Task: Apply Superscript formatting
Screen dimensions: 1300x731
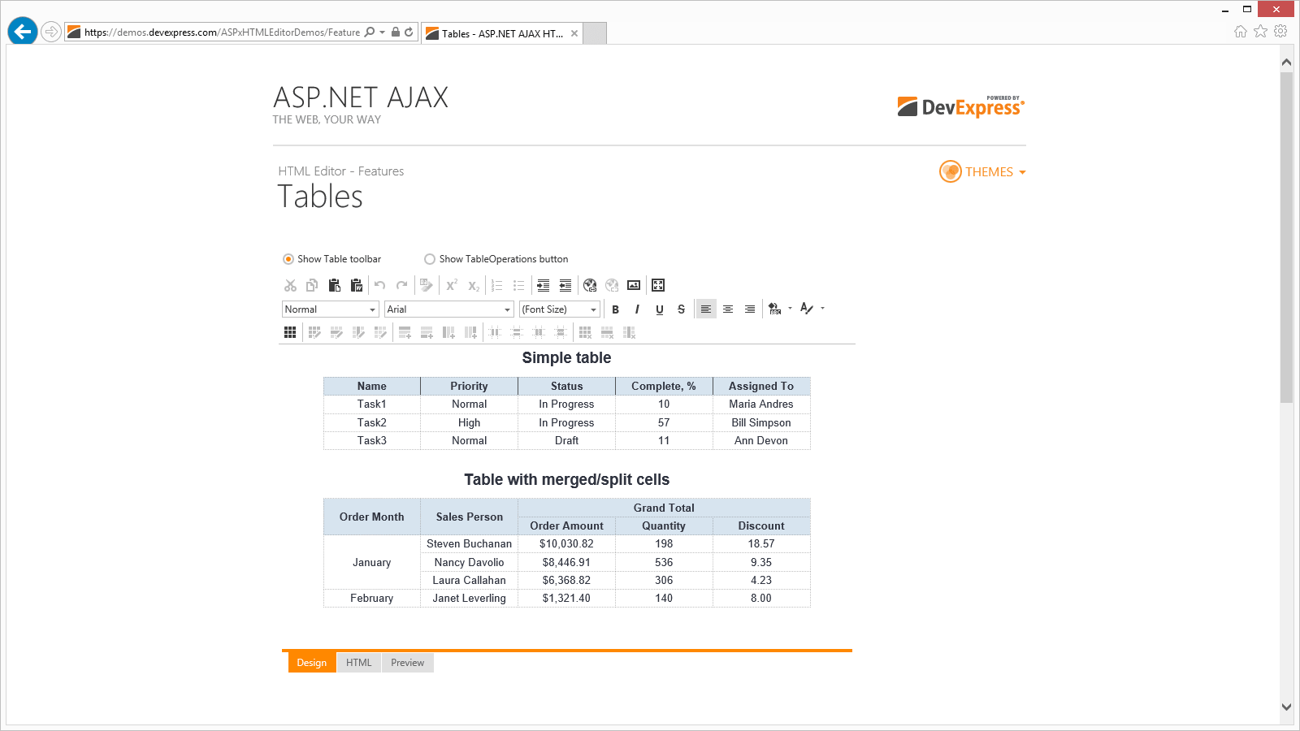Action: point(452,285)
